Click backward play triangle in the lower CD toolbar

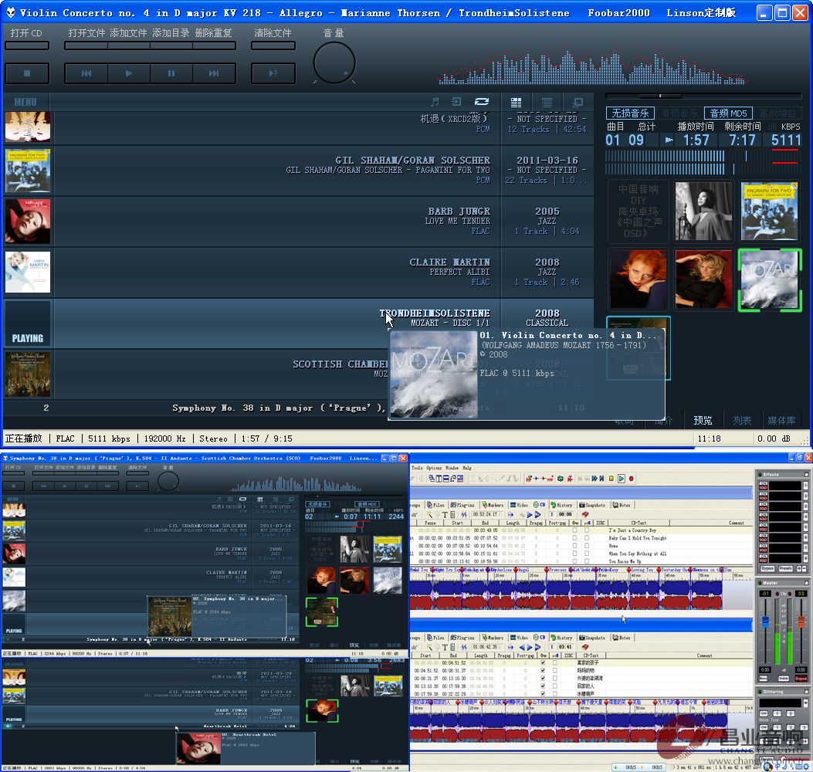pos(522,648)
